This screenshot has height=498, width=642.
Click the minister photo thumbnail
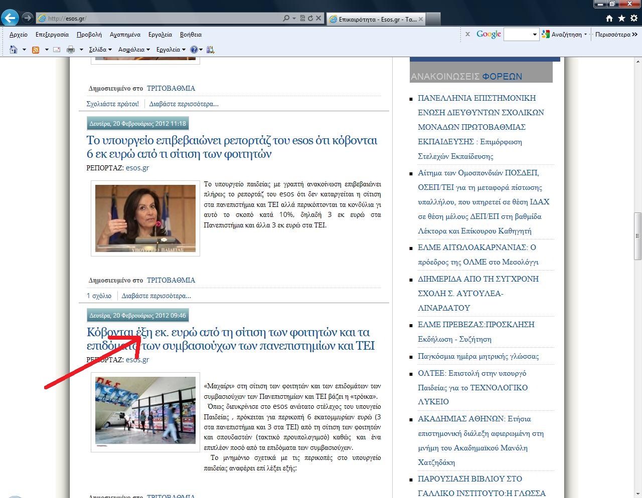(145, 218)
